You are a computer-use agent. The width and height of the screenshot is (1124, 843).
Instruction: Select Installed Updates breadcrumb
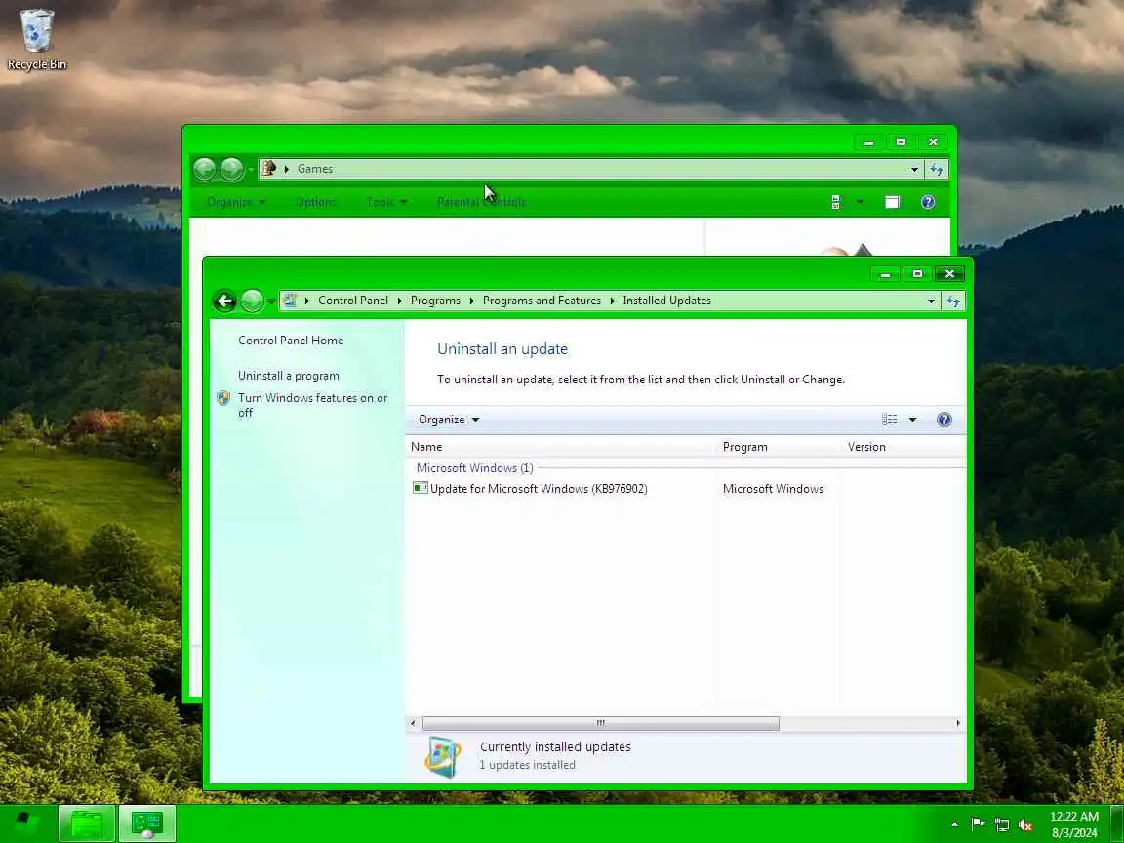coord(666,301)
